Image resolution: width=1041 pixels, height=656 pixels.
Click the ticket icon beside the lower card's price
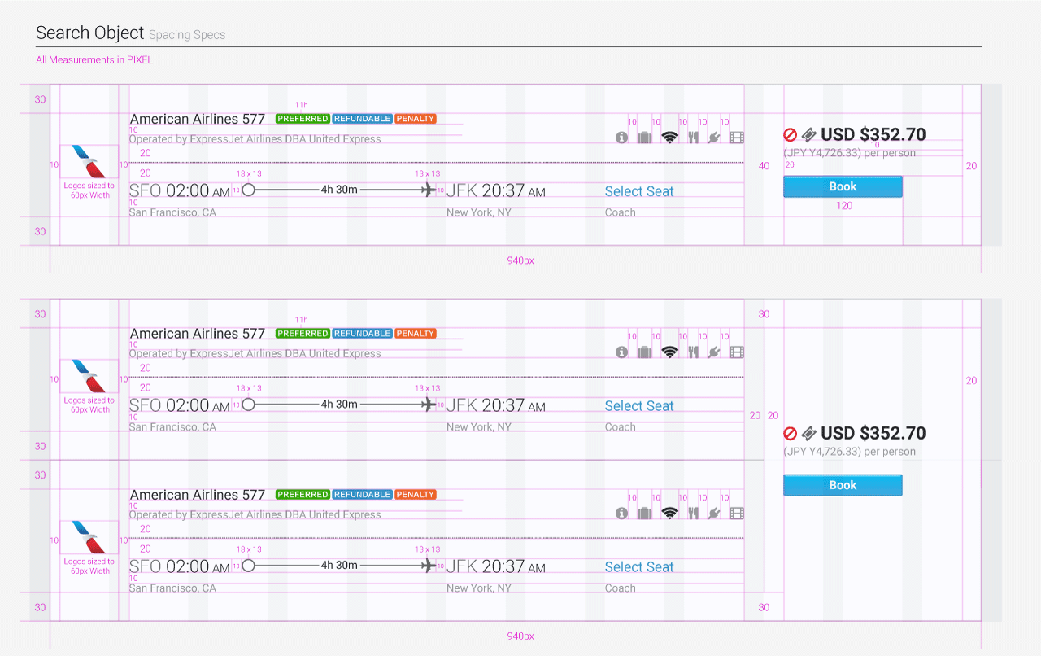808,434
